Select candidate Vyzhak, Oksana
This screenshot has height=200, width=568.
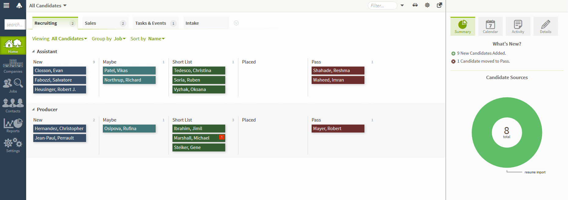point(199,89)
